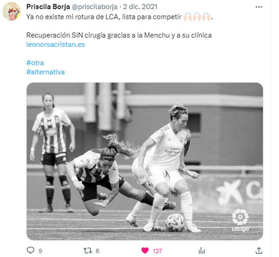Click the LaLiga logo watermark in photo
This screenshot has height=257, width=279.
click(240, 220)
